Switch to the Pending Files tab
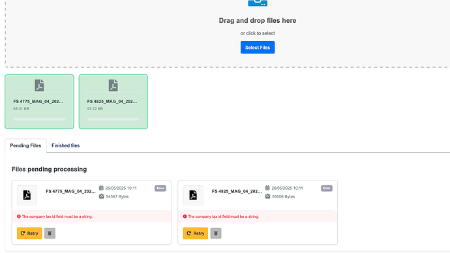 (x=25, y=145)
